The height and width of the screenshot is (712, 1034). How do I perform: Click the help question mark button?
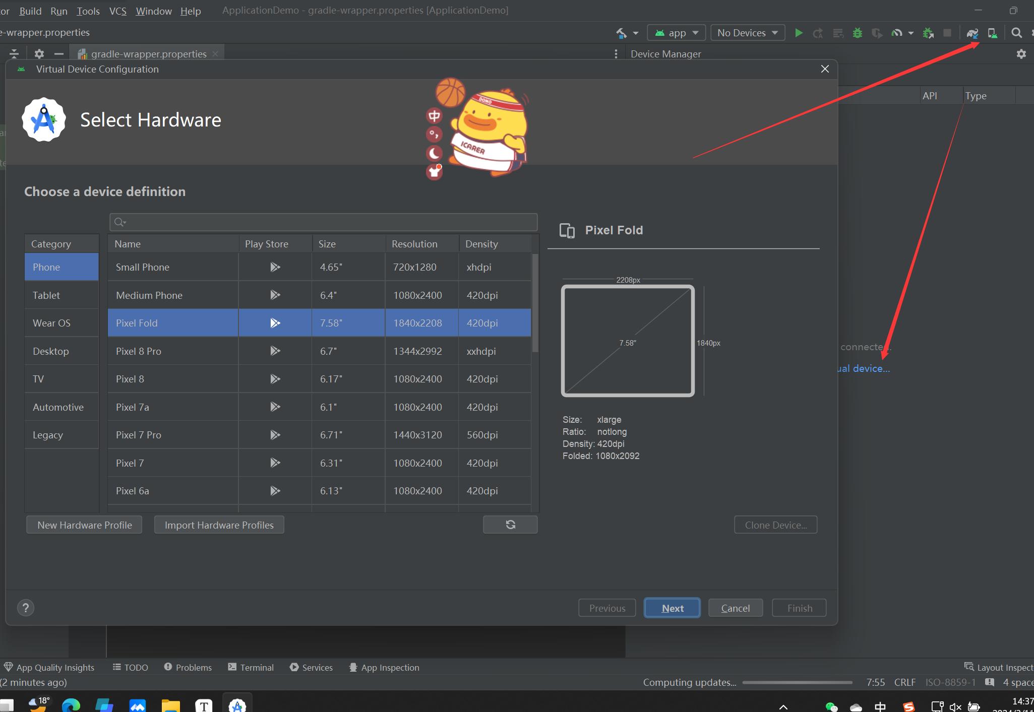point(26,608)
